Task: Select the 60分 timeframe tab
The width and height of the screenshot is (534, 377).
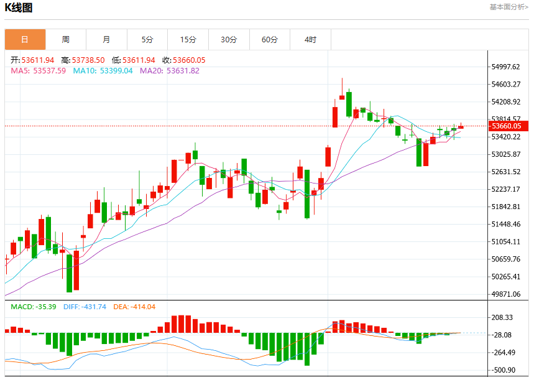Action: click(x=270, y=40)
